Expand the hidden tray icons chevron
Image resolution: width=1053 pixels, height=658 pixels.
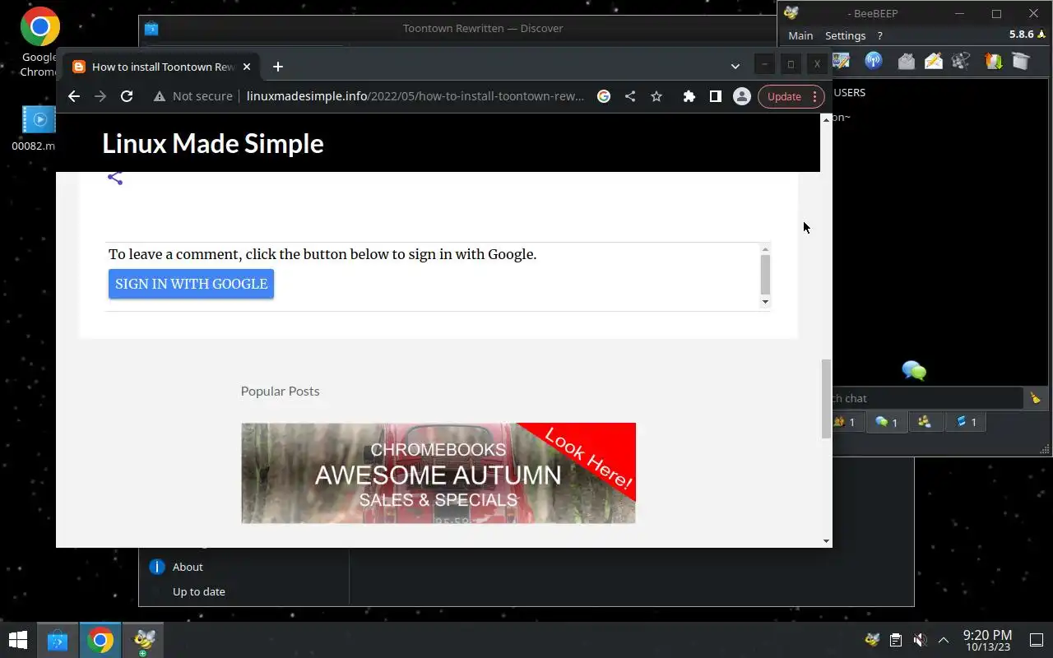pyautogui.click(x=944, y=640)
